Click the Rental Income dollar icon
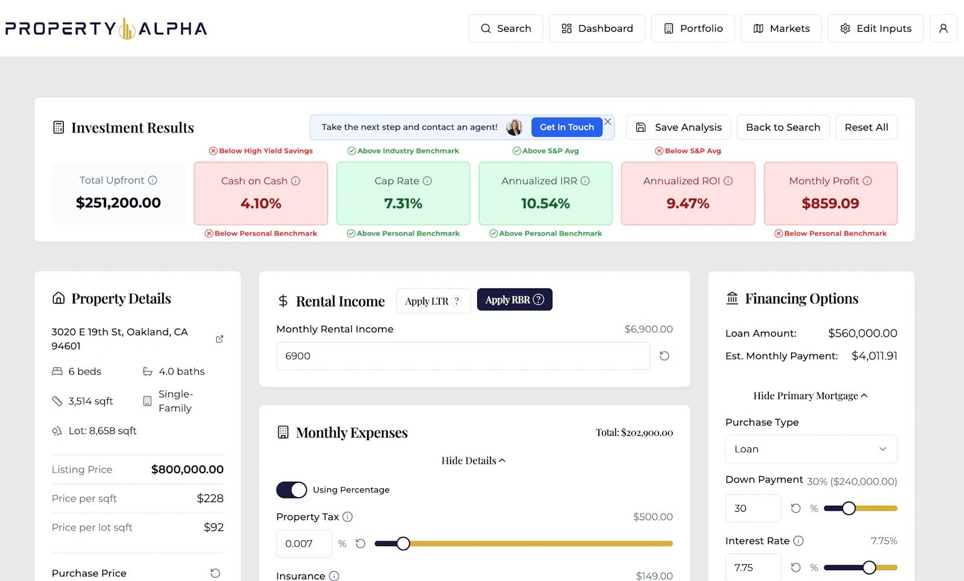The height and width of the screenshot is (581, 964). click(x=283, y=301)
